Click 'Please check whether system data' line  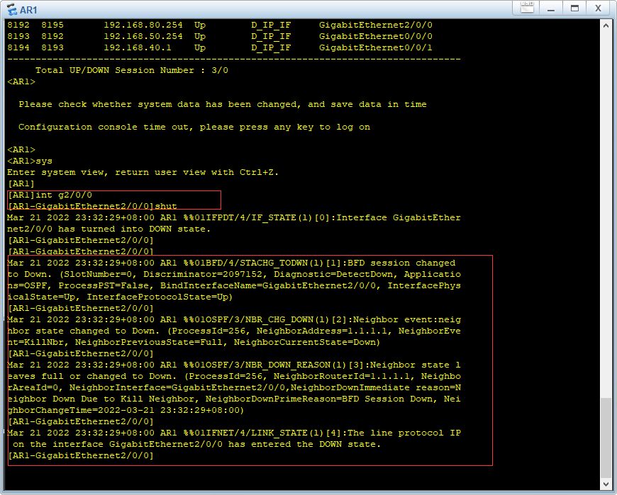coord(223,105)
